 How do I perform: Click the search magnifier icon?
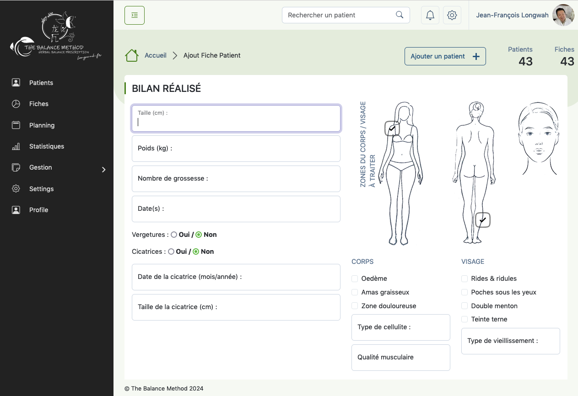[x=400, y=15]
